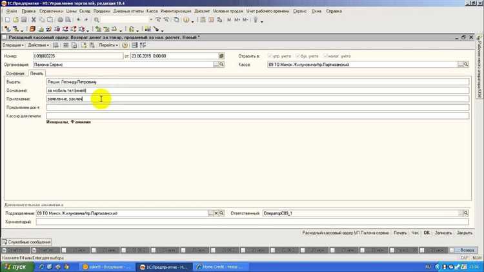Click the Windows пуск start button

[16, 267]
